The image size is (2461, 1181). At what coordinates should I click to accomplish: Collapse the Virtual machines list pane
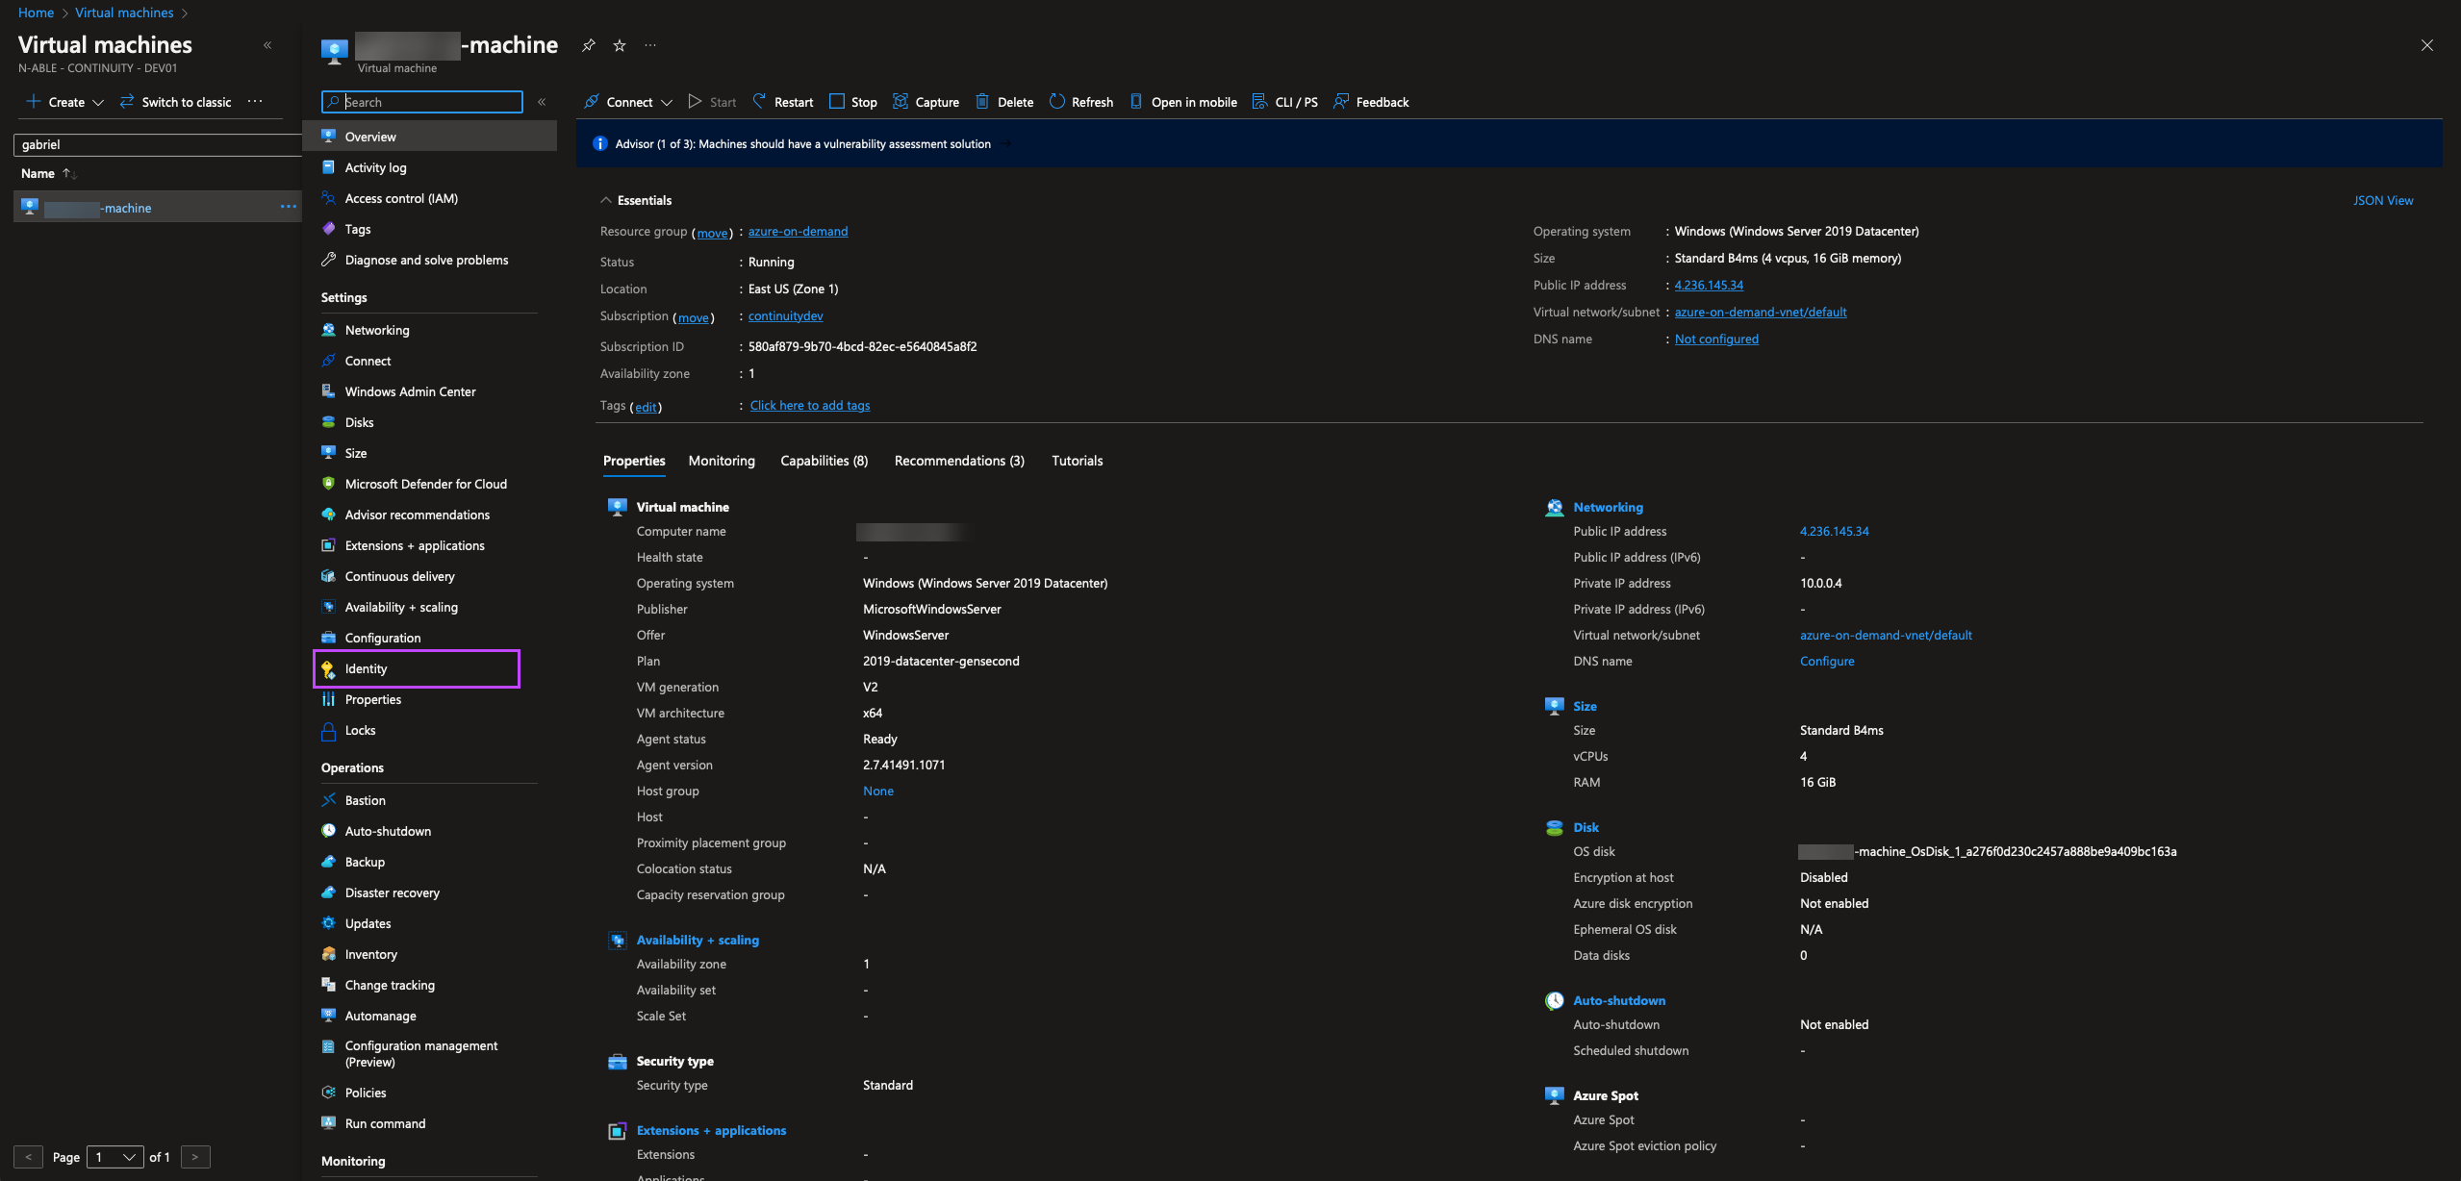pyautogui.click(x=267, y=45)
